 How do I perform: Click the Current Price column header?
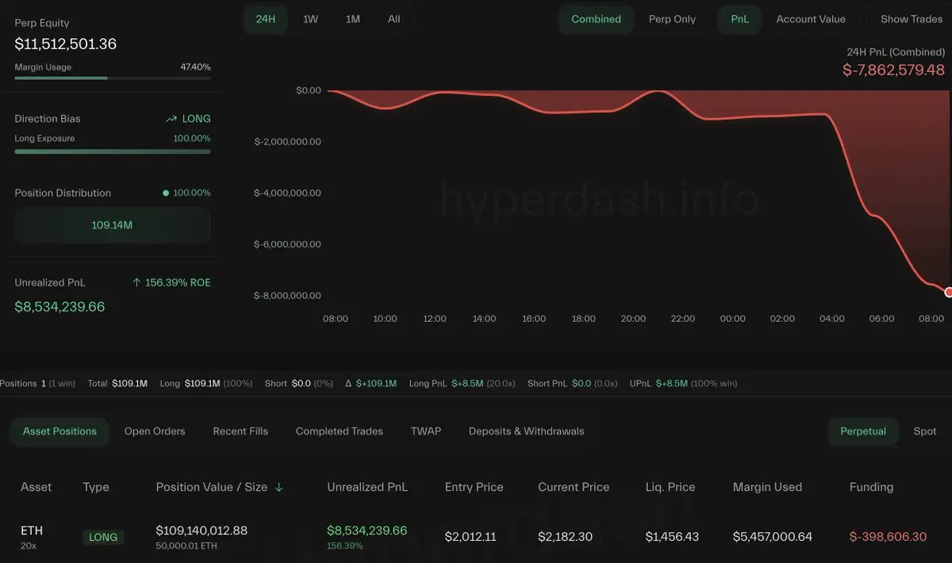[x=574, y=487]
